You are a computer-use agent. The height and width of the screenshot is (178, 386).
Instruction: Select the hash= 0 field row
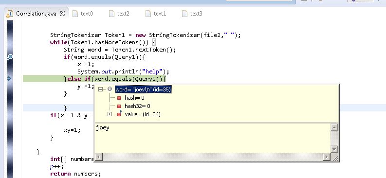pyautogui.click(x=134, y=98)
